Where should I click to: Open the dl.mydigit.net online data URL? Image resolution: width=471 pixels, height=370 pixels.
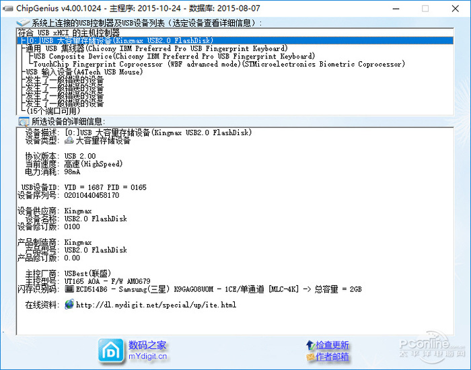[x=156, y=305]
